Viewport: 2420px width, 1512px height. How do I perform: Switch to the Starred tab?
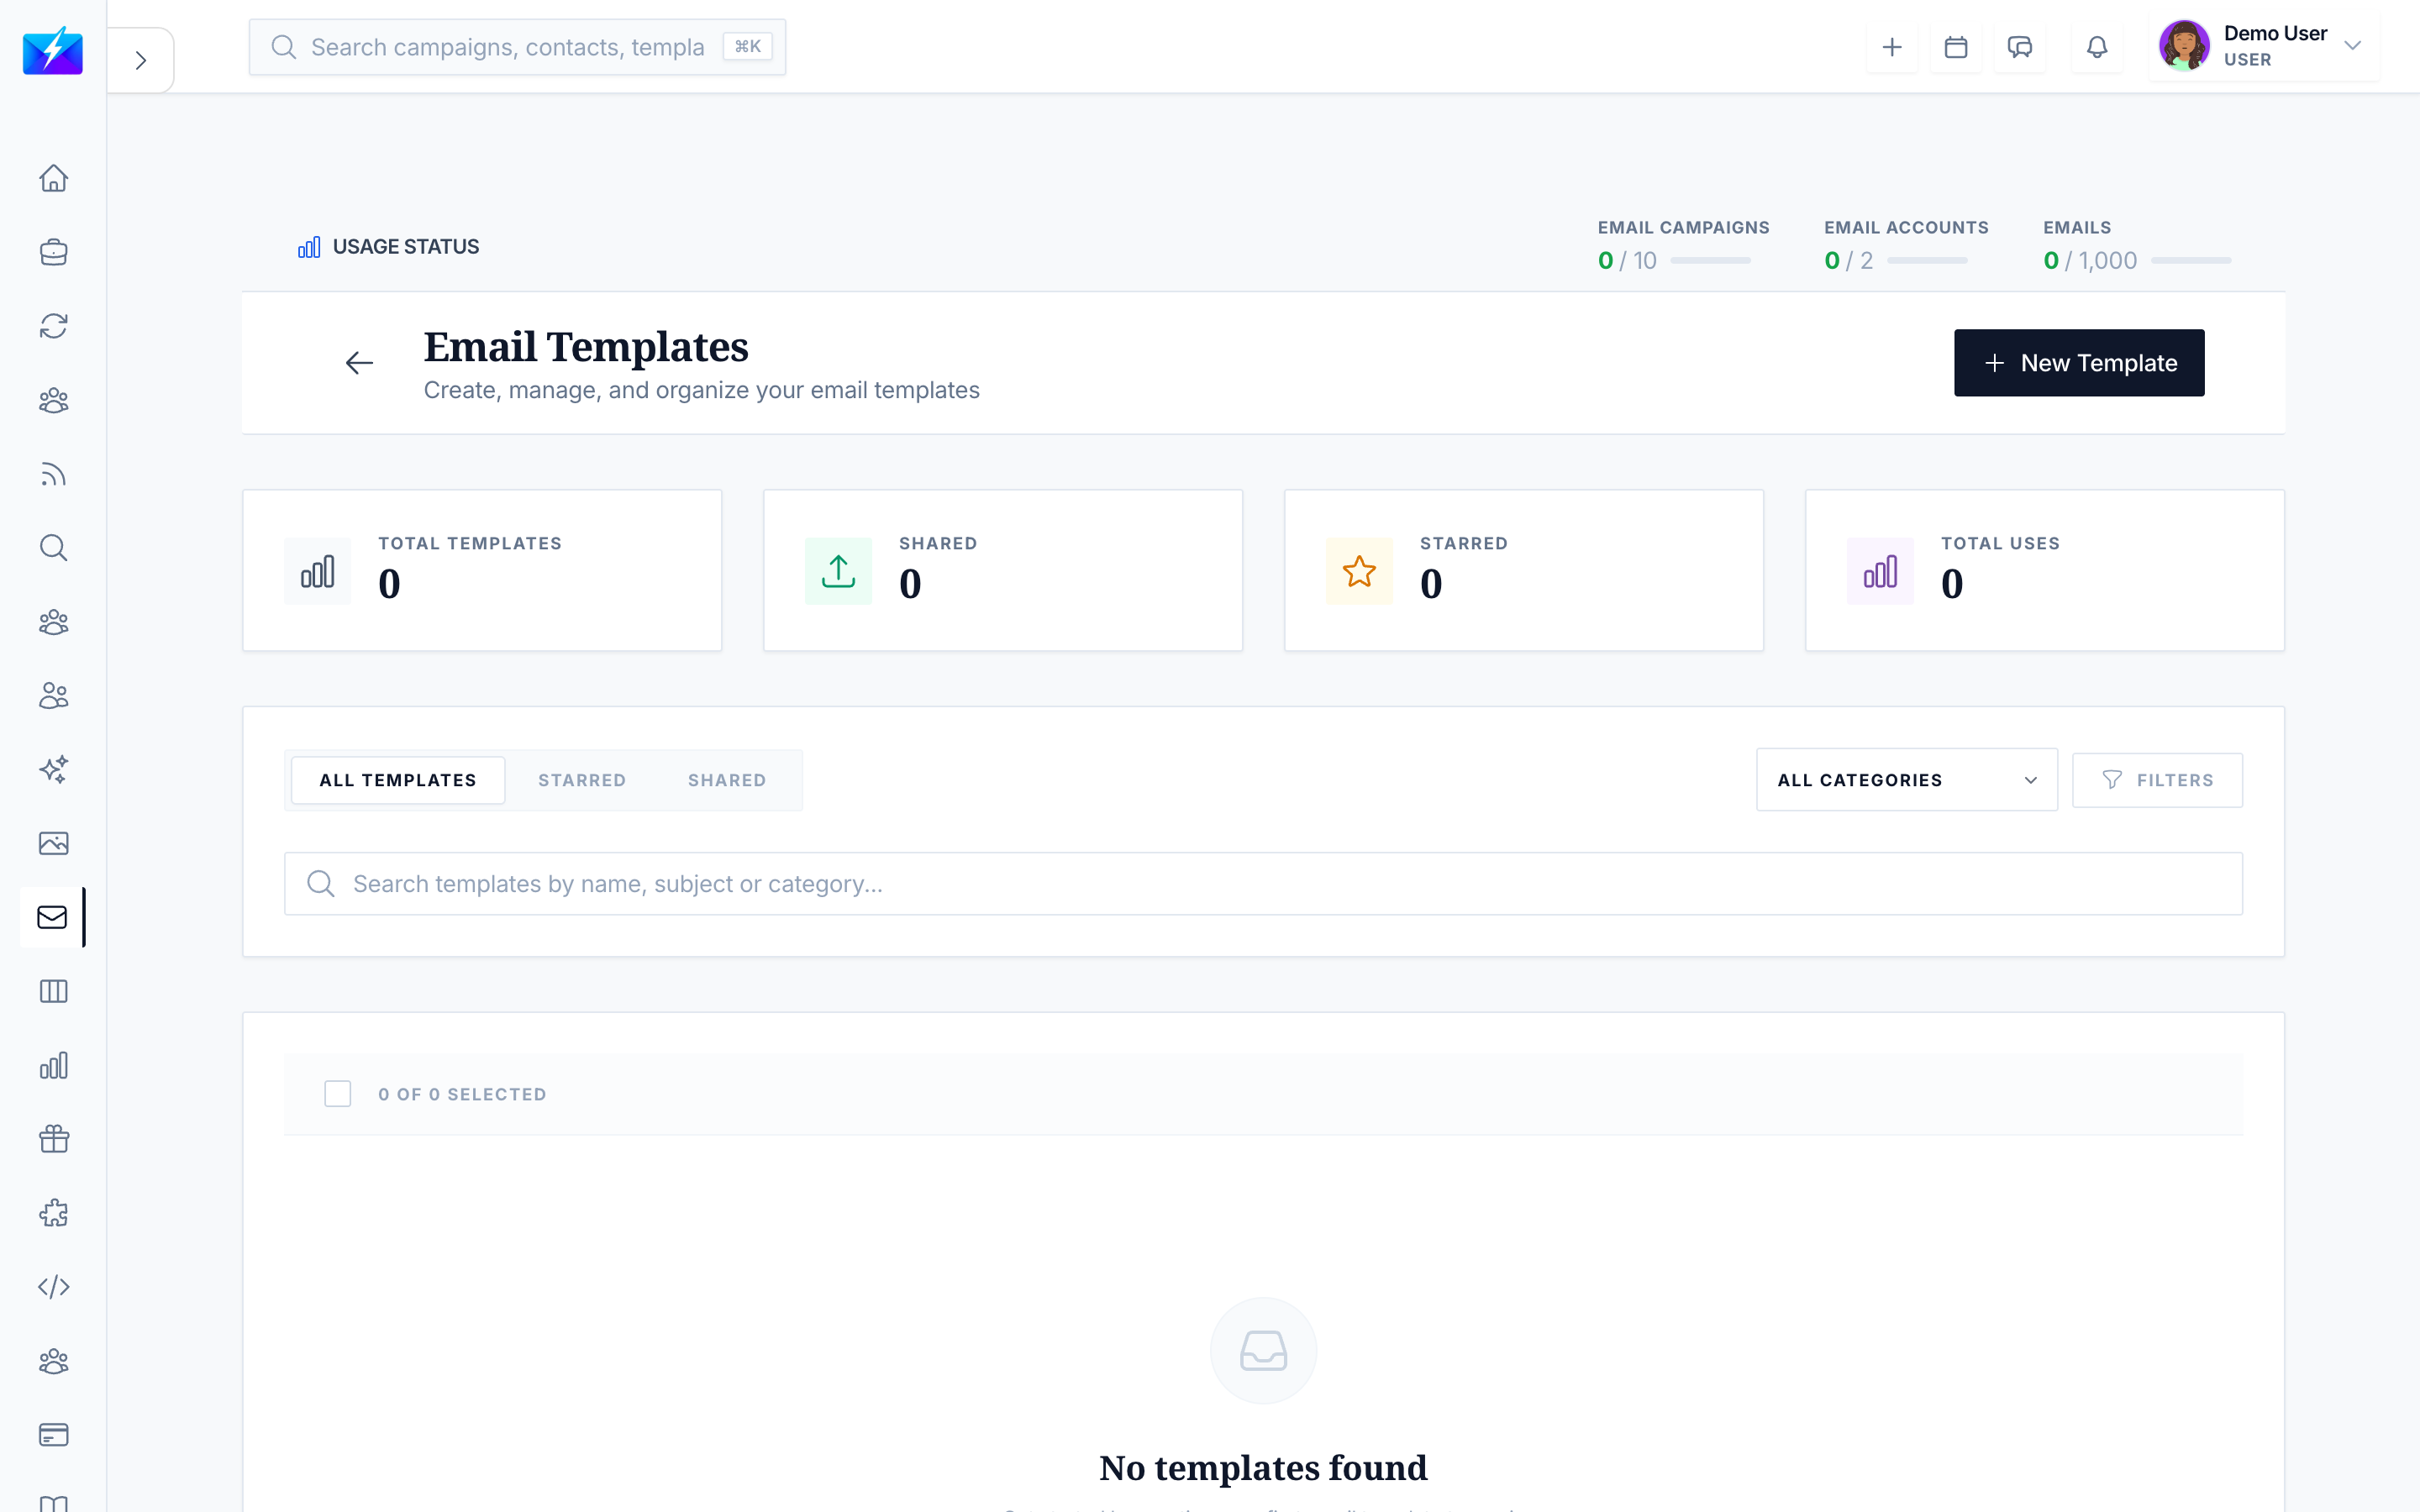tap(582, 780)
